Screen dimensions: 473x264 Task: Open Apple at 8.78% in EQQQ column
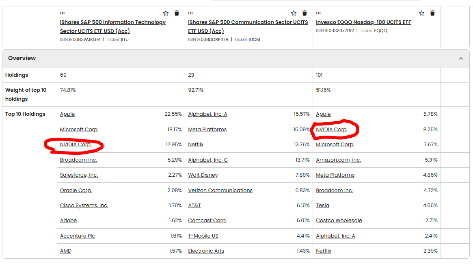[x=323, y=114]
